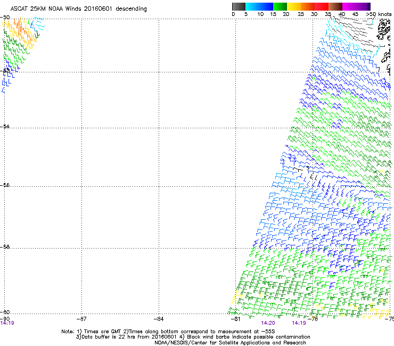Click the '-50' latitude axis label
The height and width of the screenshot is (346, 394).
coord(5,18)
